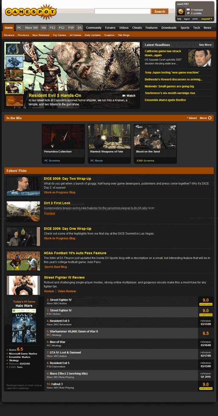The height and width of the screenshot is (416, 218).
Task: Switch to the PS3 platform tab
Action: [52, 28]
